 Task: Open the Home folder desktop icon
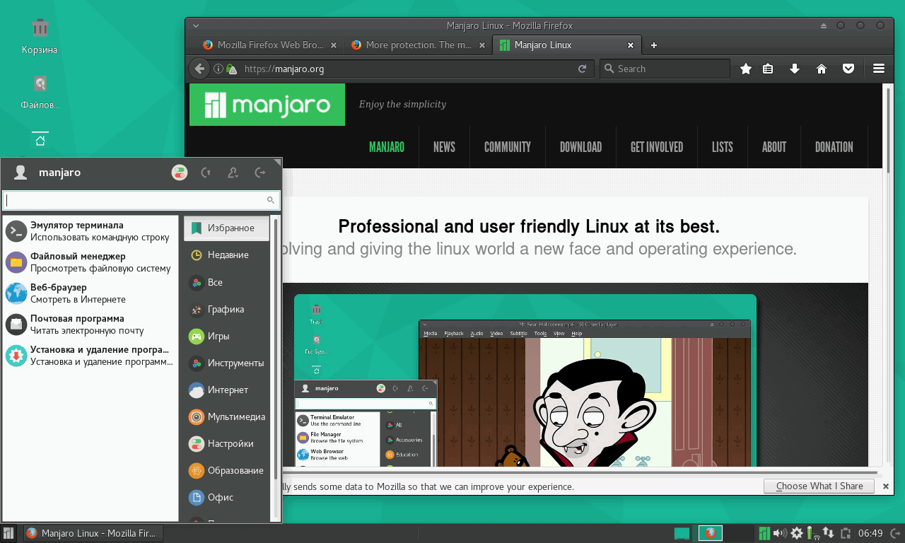(x=40, y=139)
